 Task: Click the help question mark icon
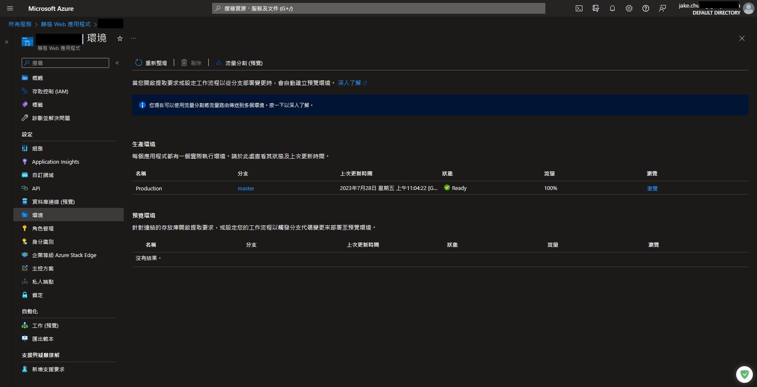pos(645,8)
